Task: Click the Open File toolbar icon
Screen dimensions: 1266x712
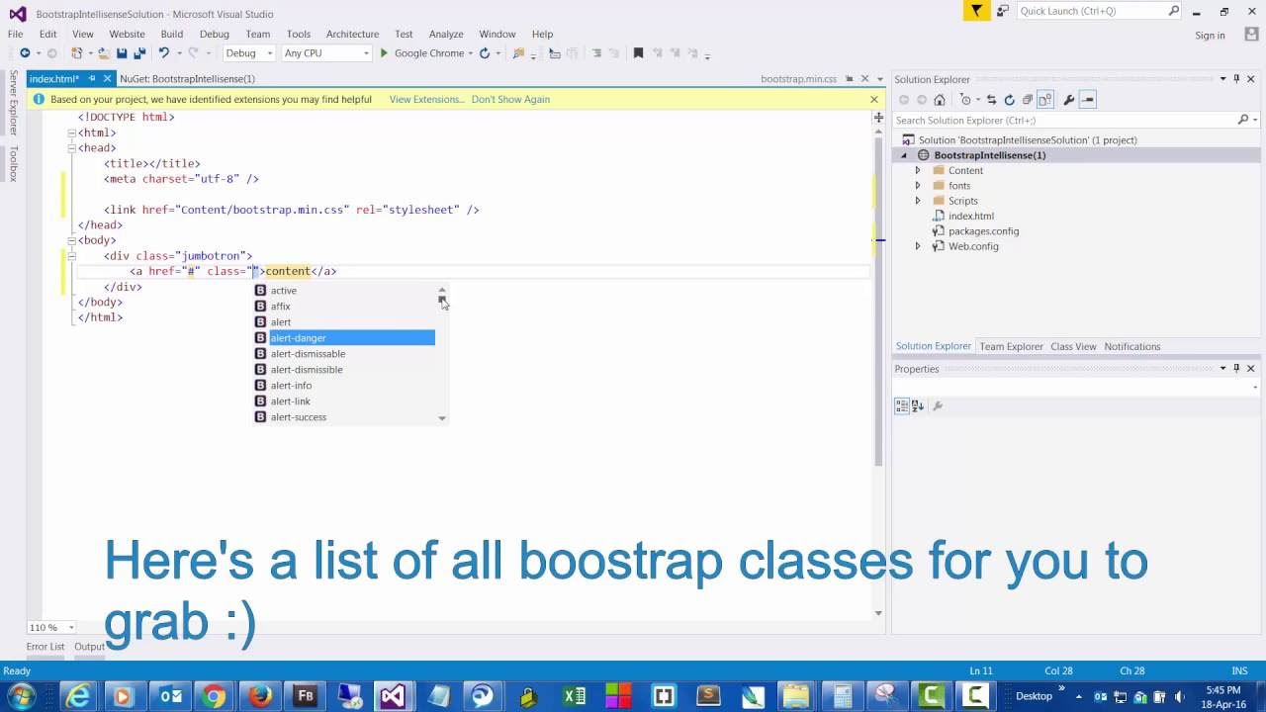Action: pos(103,53)
